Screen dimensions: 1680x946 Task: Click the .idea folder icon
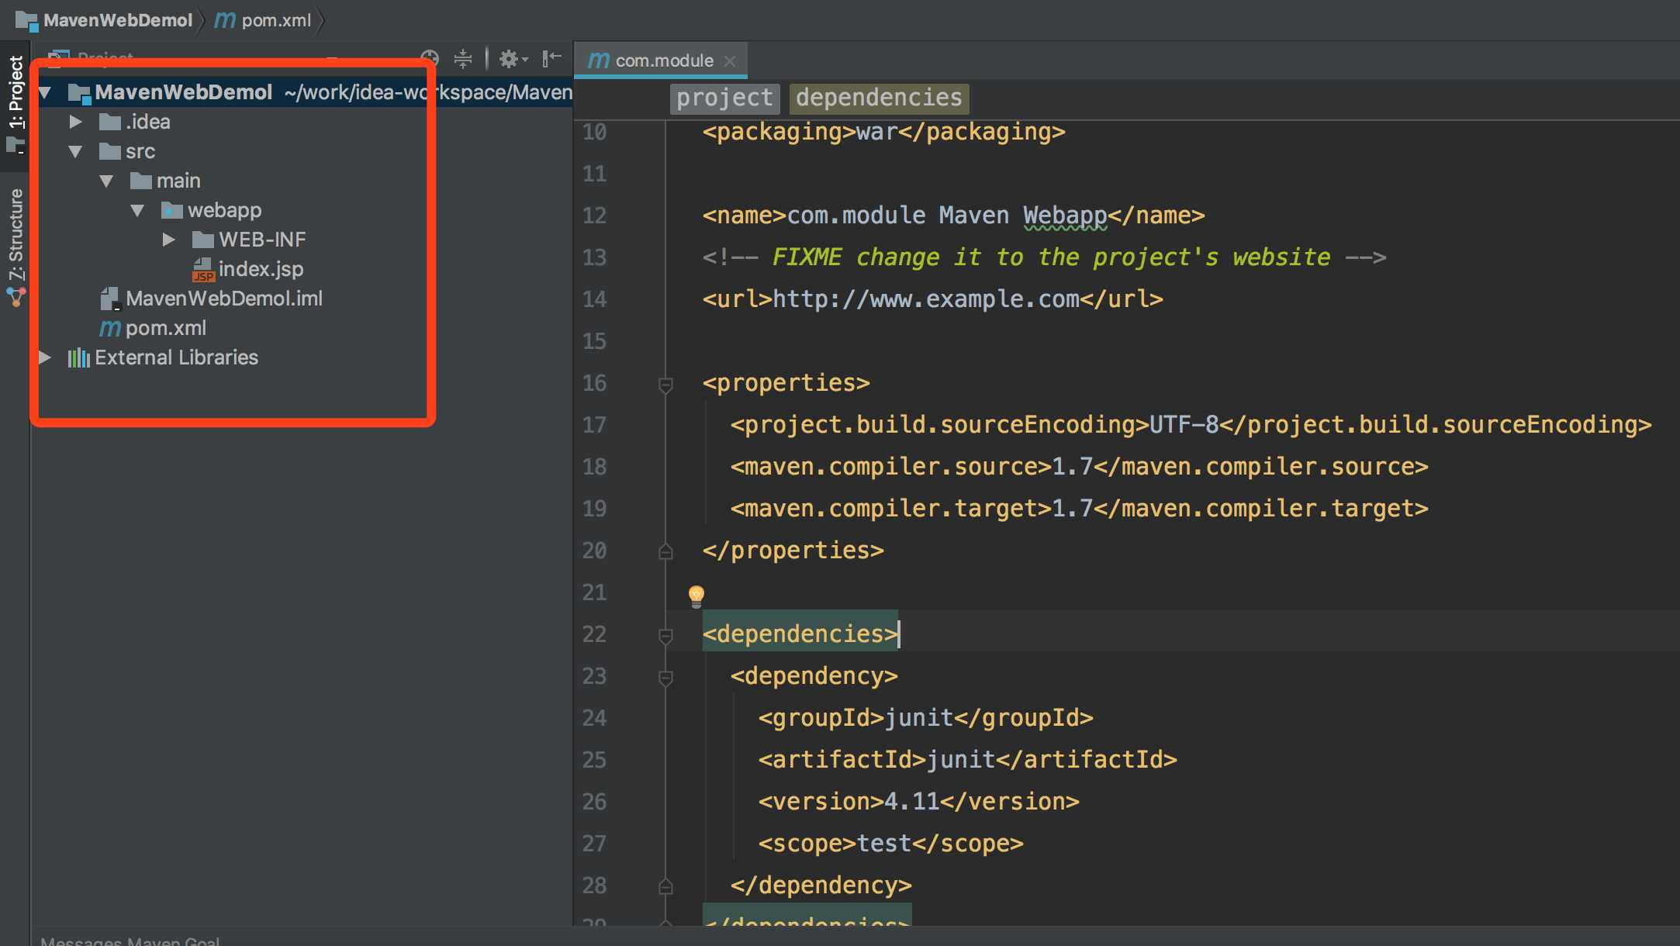pos(110,122)
